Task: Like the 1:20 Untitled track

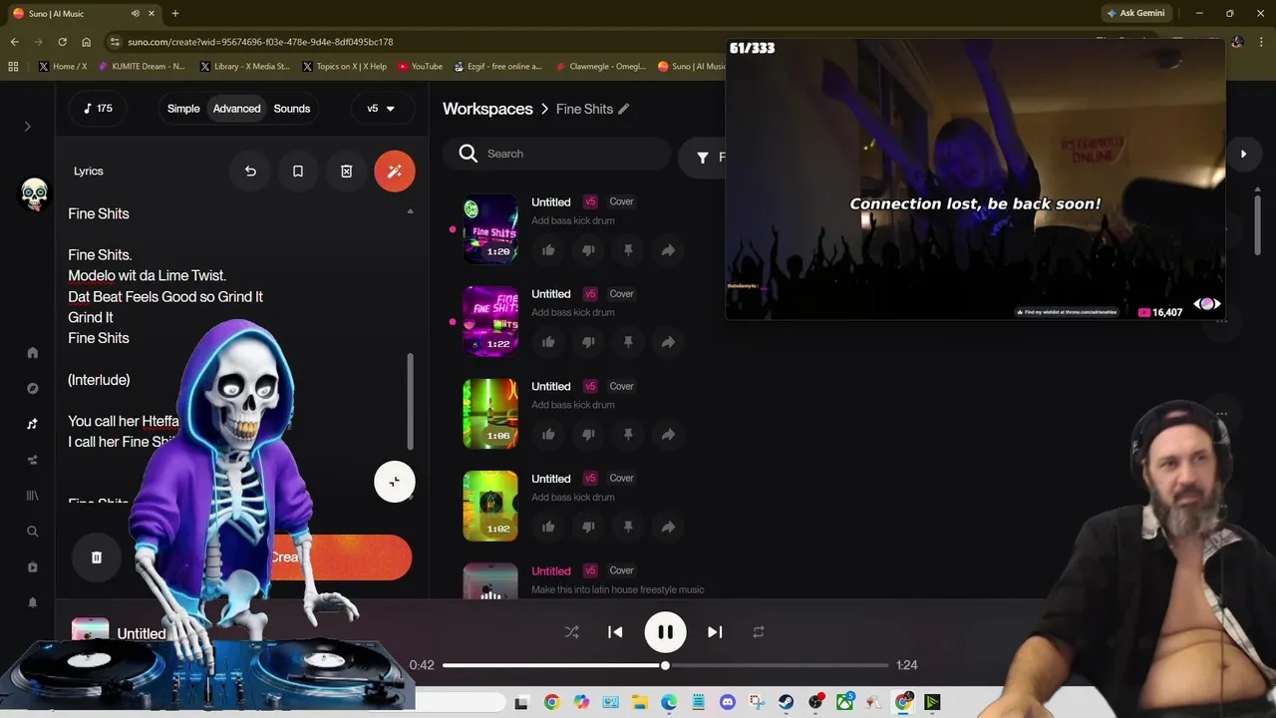Action: click(x=548, y=250)
